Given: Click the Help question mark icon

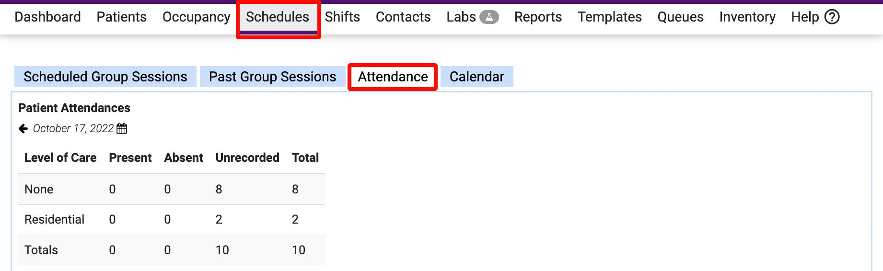Looking at the screenshot, I should tap(832, 17).
